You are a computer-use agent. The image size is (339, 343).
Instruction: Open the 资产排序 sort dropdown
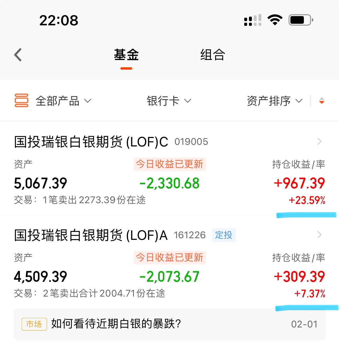coord(275,101)
